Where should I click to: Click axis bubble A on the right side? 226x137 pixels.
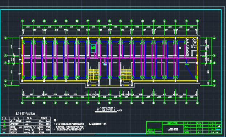(x=214, y=86)
